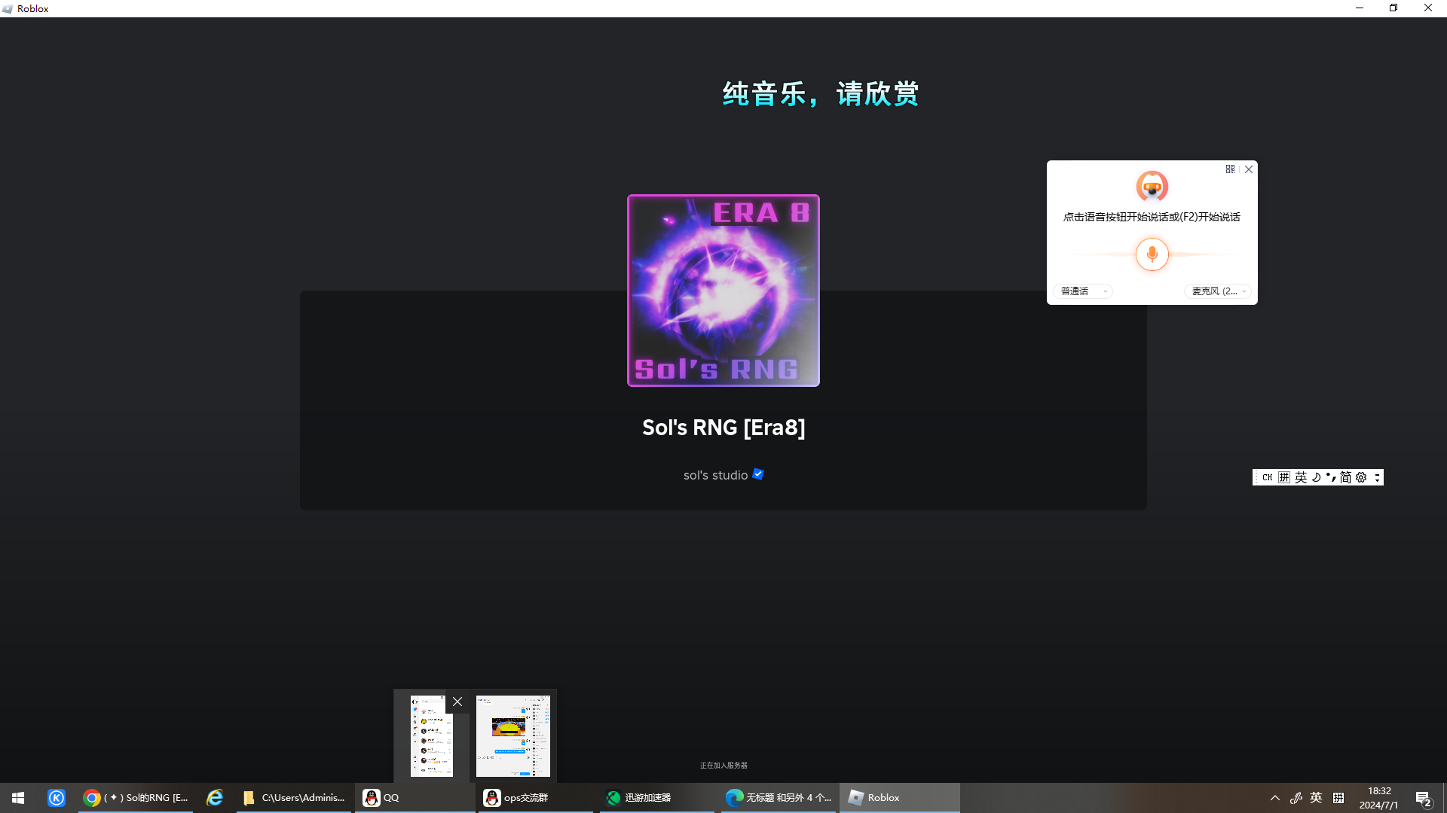
Task: Open the blue K app on the taskbar
Action: click(x=57, y=798)
